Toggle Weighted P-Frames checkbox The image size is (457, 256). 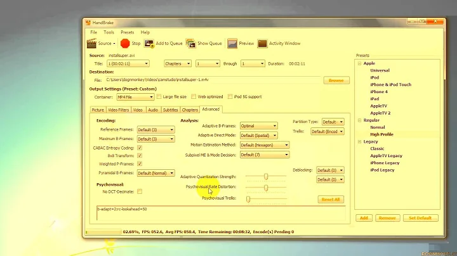coord(140,163)
